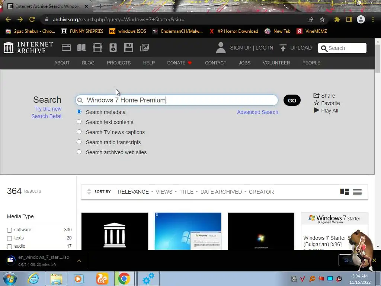Open Chrome extensions puzzle icon
This screenshot has height=286, width=381.
[337, 19]
